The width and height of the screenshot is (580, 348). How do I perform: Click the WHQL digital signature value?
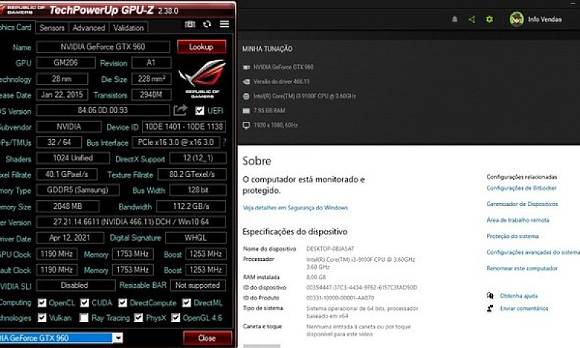click(x=196, y=238)
